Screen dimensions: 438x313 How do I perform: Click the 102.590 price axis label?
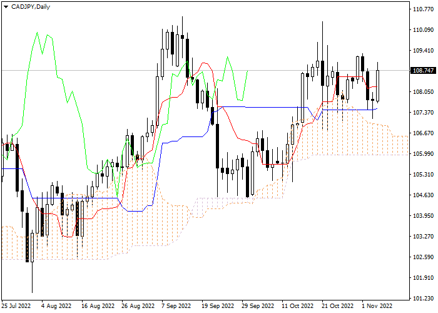423,257
